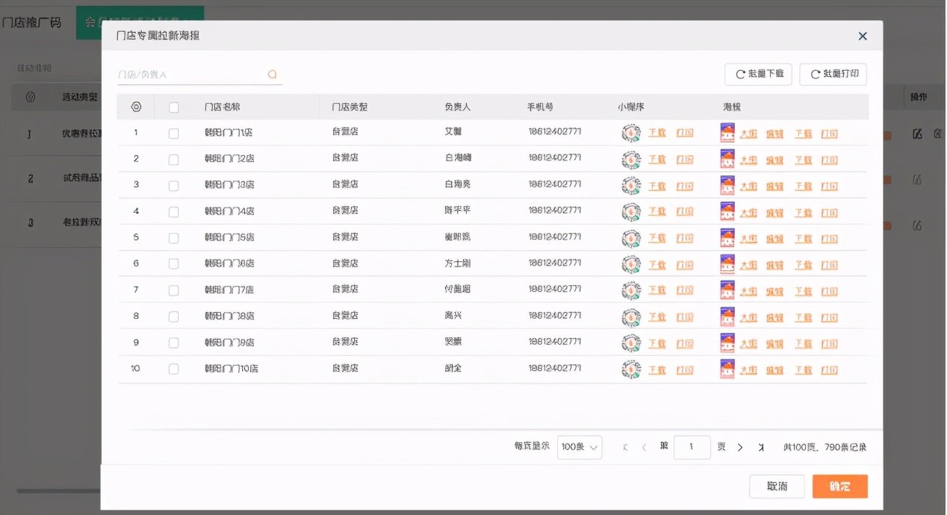Open the poster thumbnail in row 7
The image size is (947, 515).
click(x=727, y=290)
